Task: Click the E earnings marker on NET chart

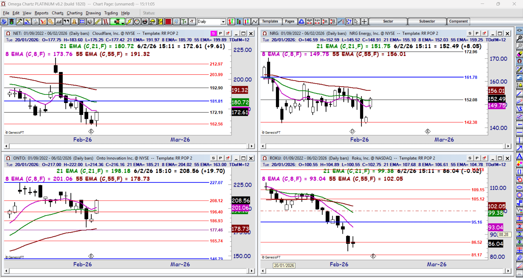Action: point(91,131)
